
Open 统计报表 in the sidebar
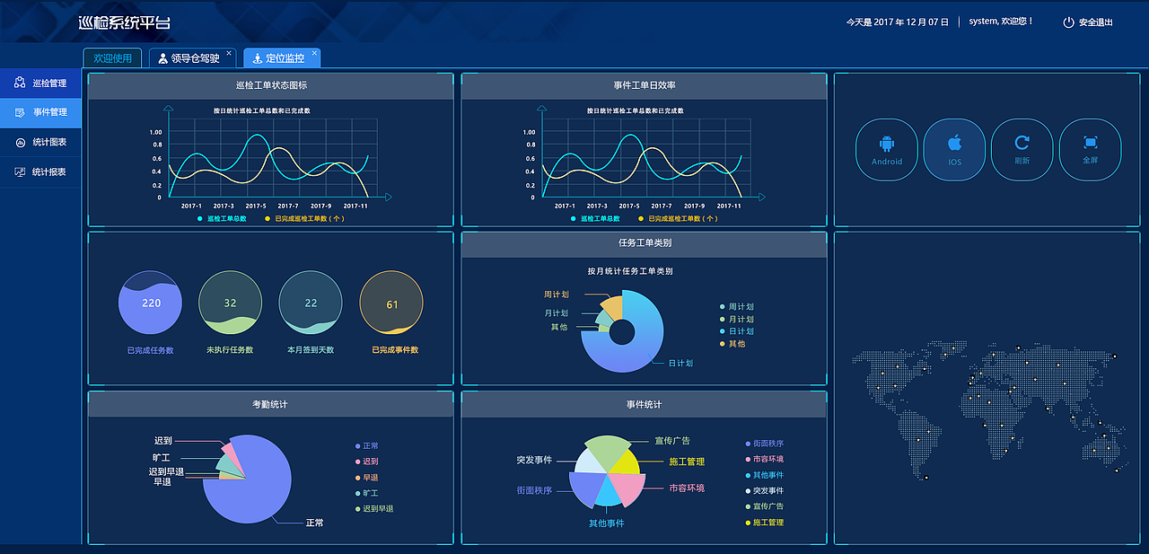point(40,172)
